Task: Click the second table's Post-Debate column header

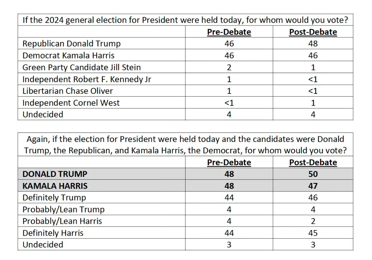Action: pyautogui.click(x=313, y=162)
